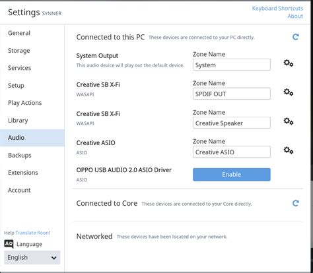This screenshot has height=273, width=313.
Task: Edit the Creative Speaker zone name field
Action: 232,123
